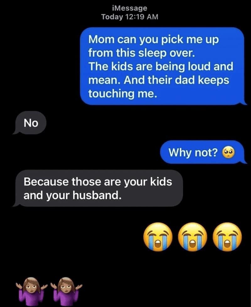Click the word 'husband' in gray bubble
The height and width of the screenshot is (307, 251).
tap(95, 195)
